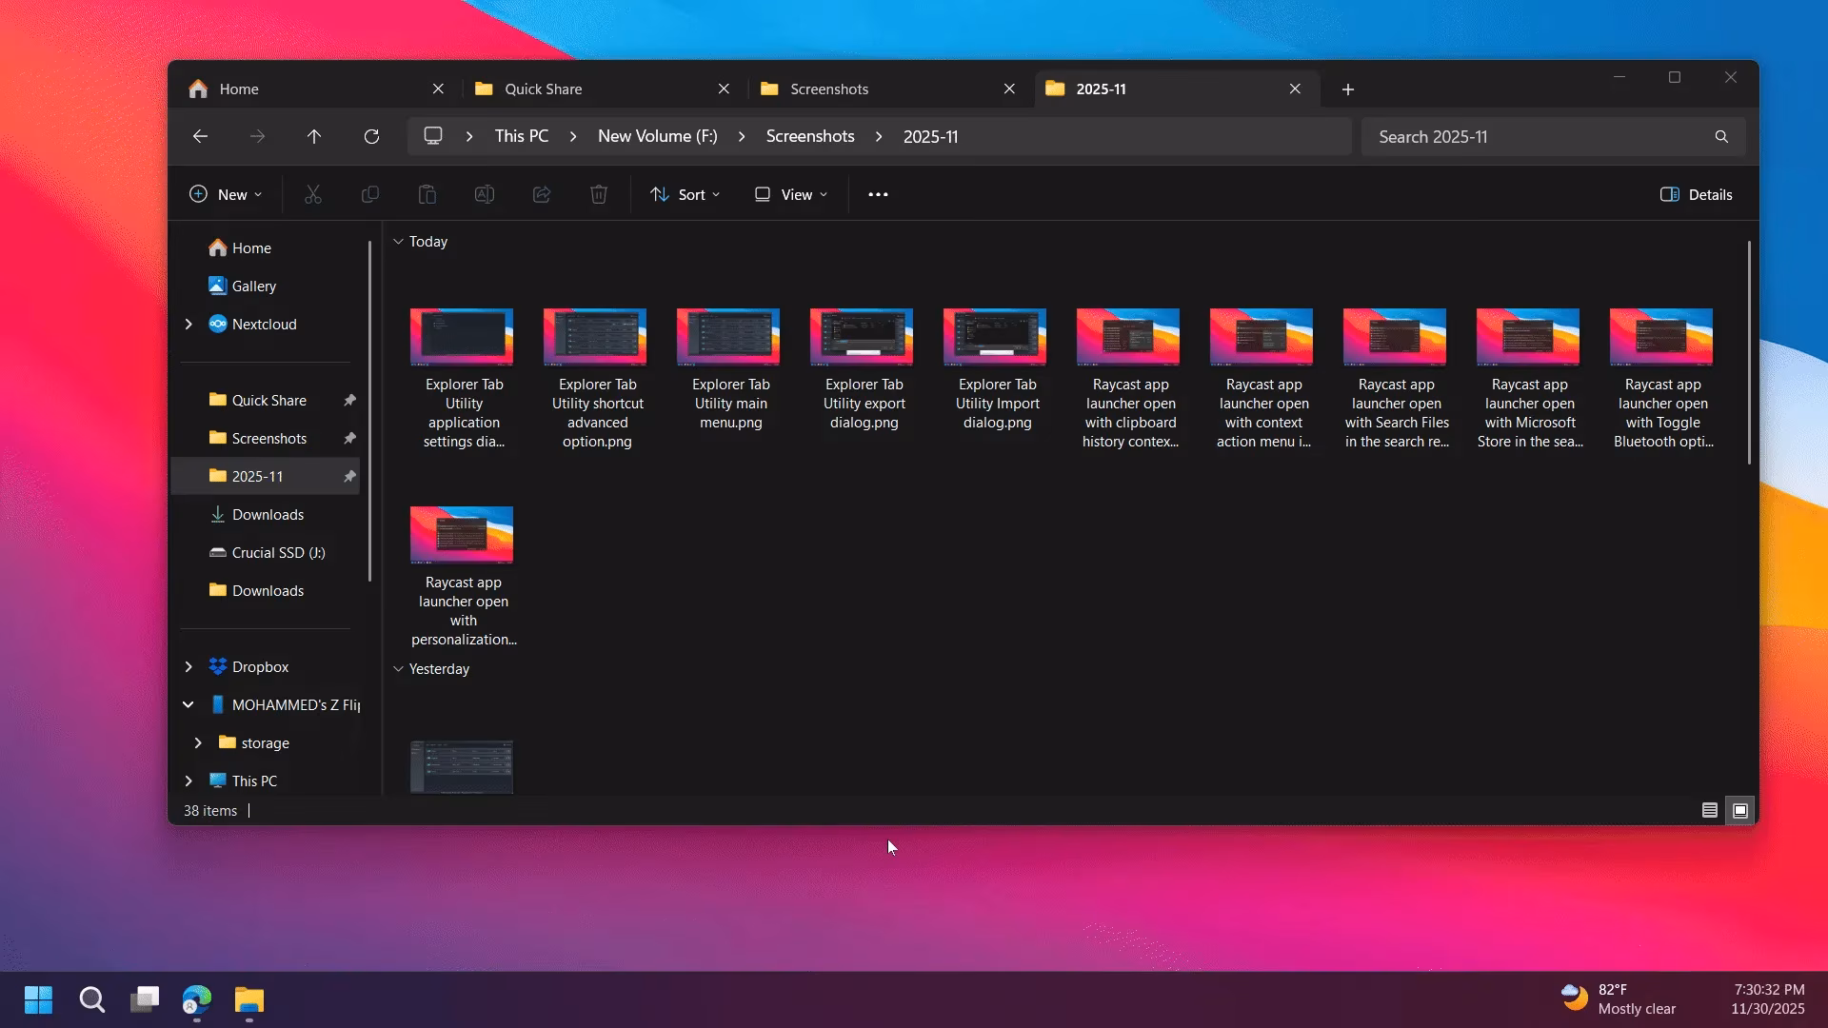Open Edge browser from the taskbar
Viewport: 1828px width, 1028px height.
tap(197, 999)
